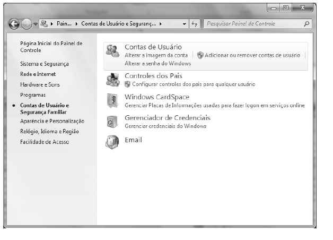Screen dimensions: 333x240
Task: Click the search magnifier icon
Action: pos(306,24)
